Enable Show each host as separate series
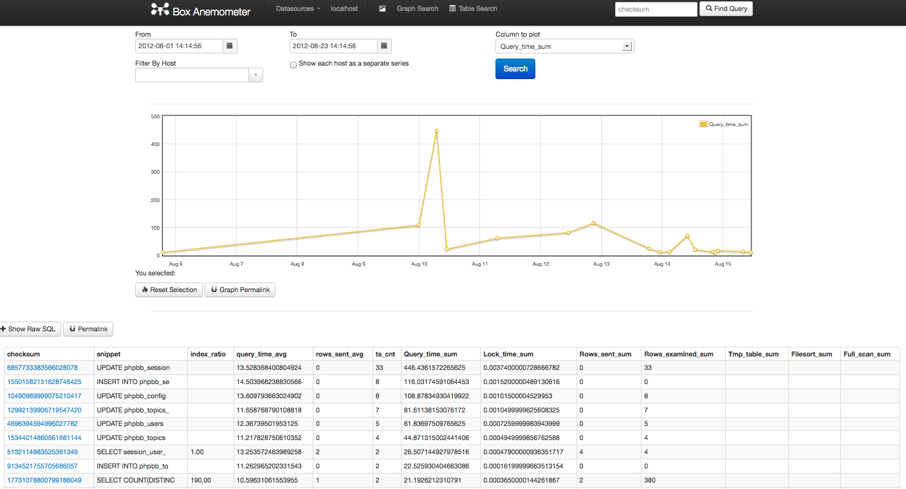Viewport: 906px width, 489px height. (293, 64)
